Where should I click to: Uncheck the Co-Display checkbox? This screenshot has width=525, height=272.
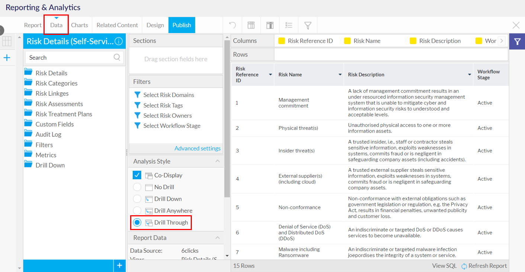tap(137, 175)
